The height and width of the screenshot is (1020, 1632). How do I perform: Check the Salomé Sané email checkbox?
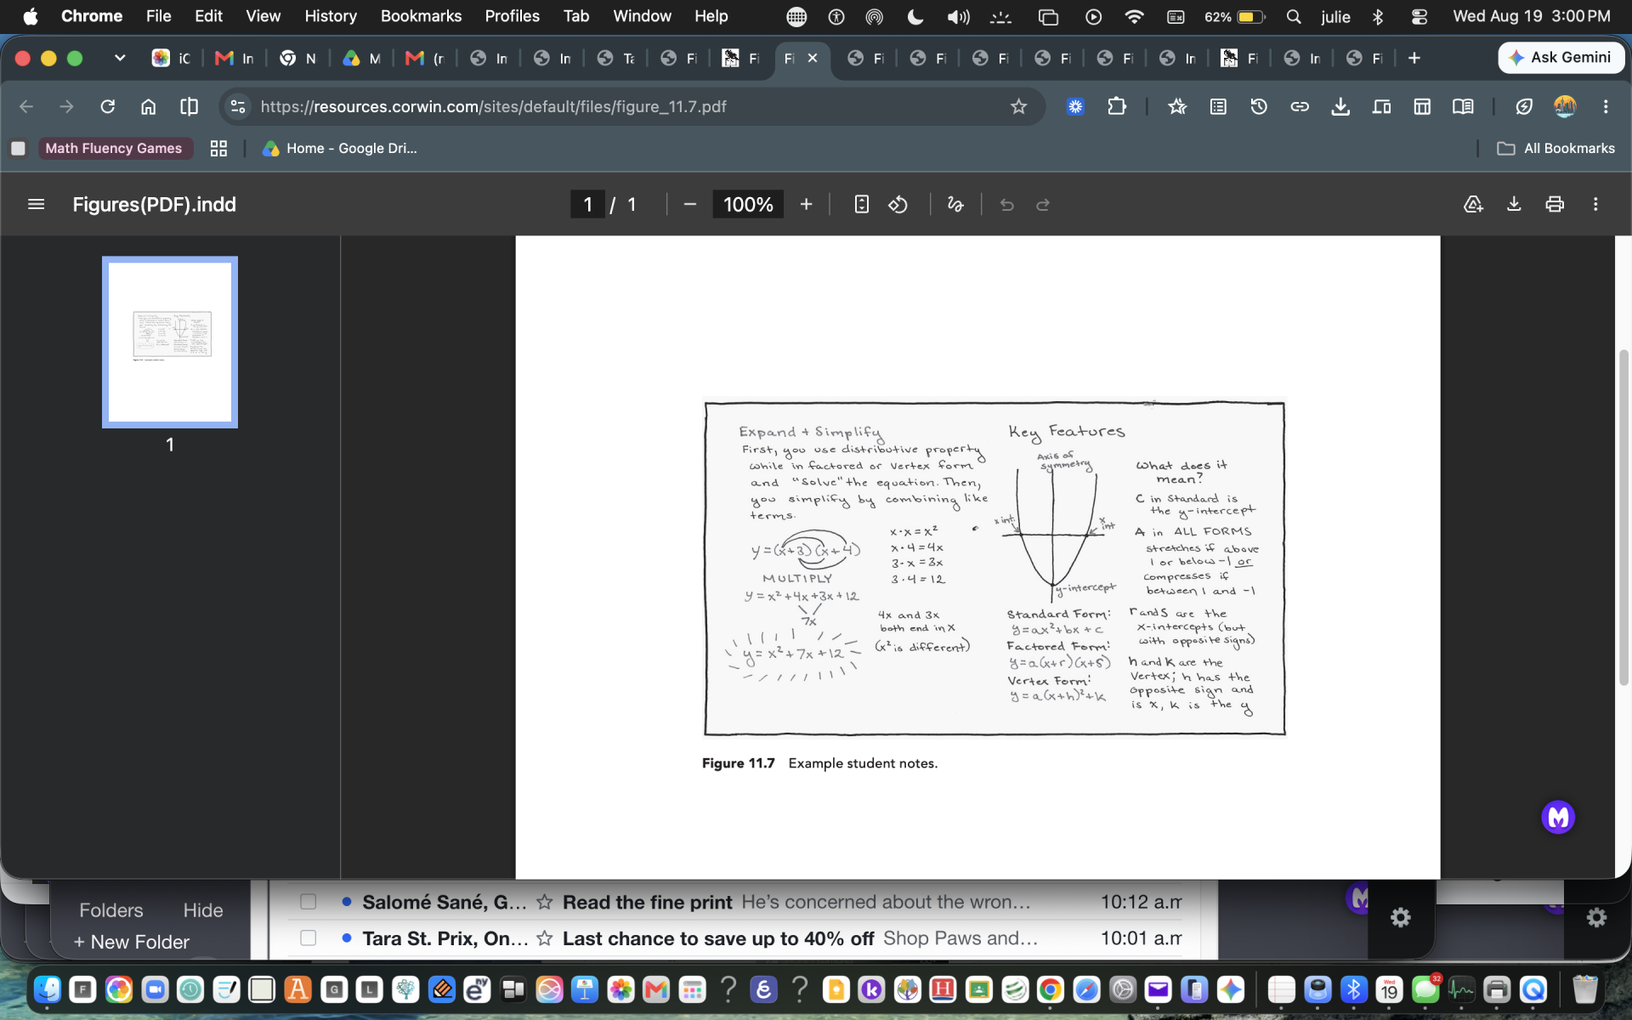(309, 901)
